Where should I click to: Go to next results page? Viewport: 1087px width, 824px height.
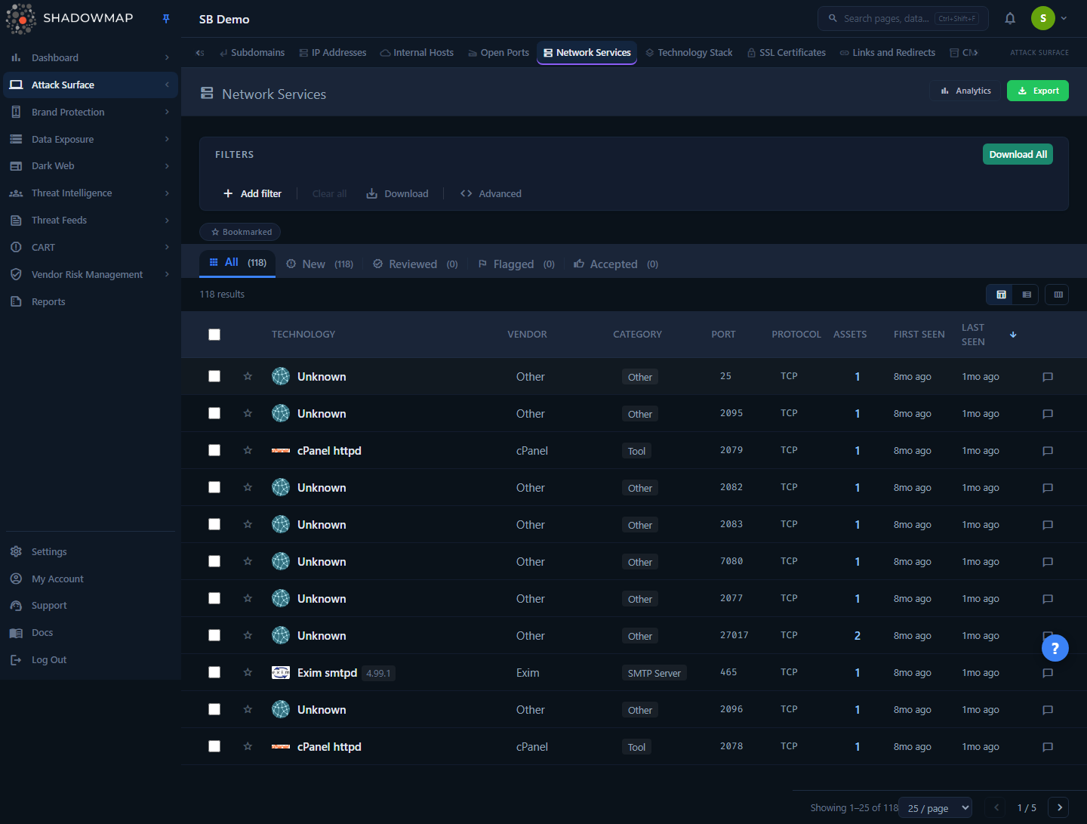(1060, 807)
